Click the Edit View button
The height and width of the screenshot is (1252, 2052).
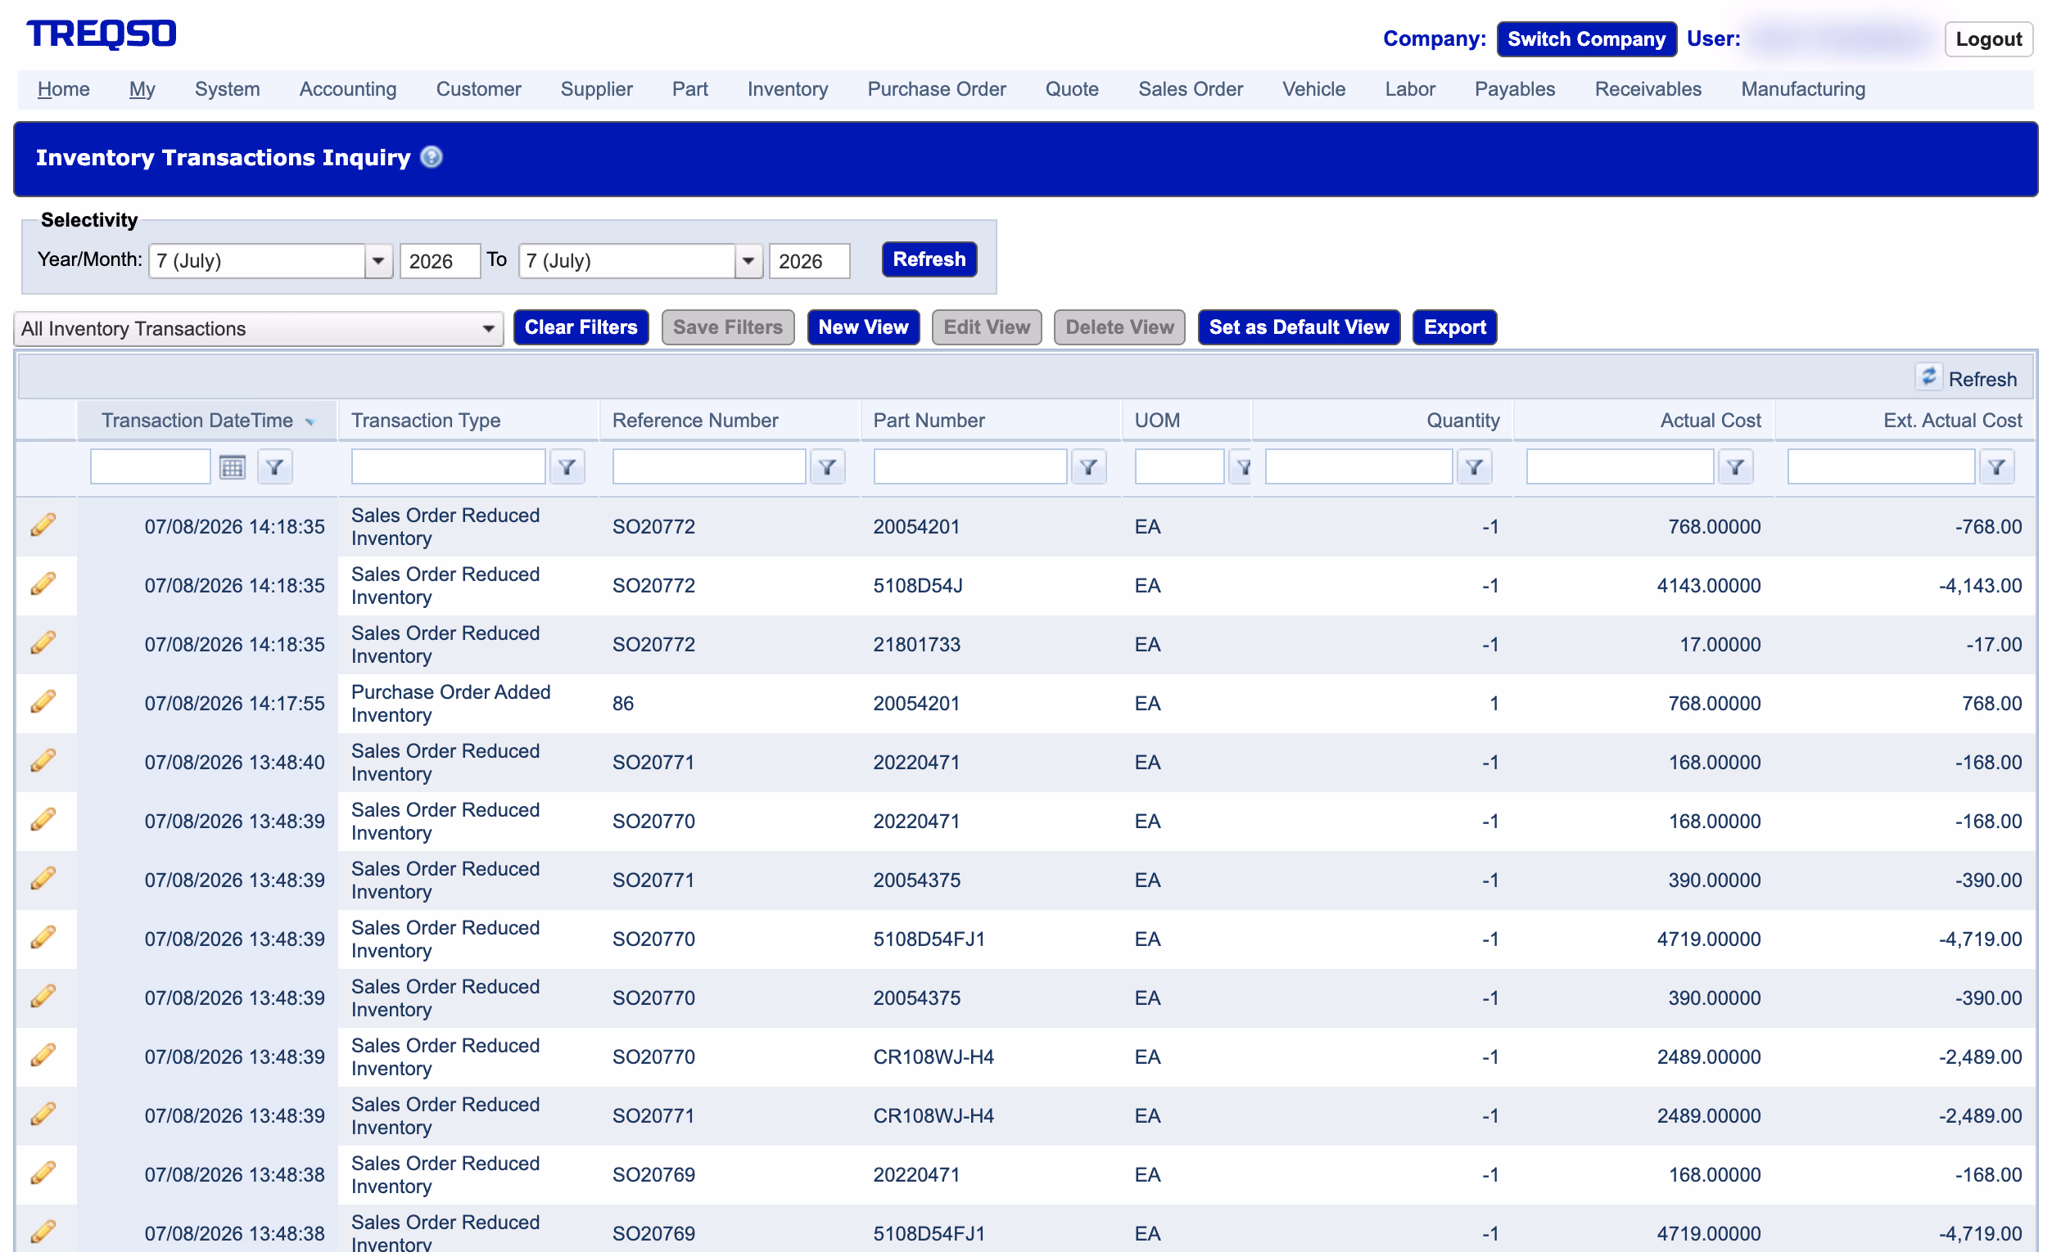(986, 327)
